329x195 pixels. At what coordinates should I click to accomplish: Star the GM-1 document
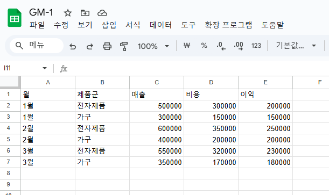(67, 13)
